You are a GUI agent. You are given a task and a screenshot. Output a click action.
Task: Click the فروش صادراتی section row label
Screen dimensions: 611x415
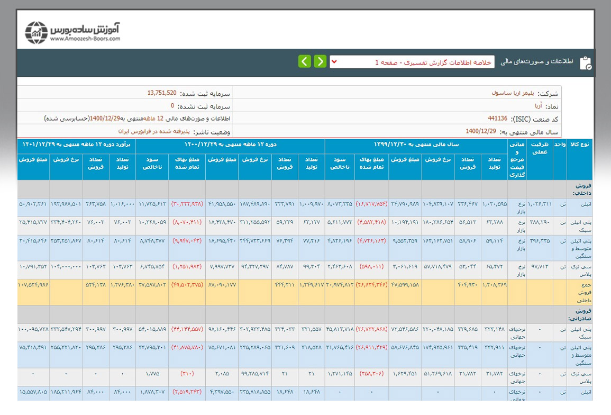pyautogui.click(x=581, y=314)
